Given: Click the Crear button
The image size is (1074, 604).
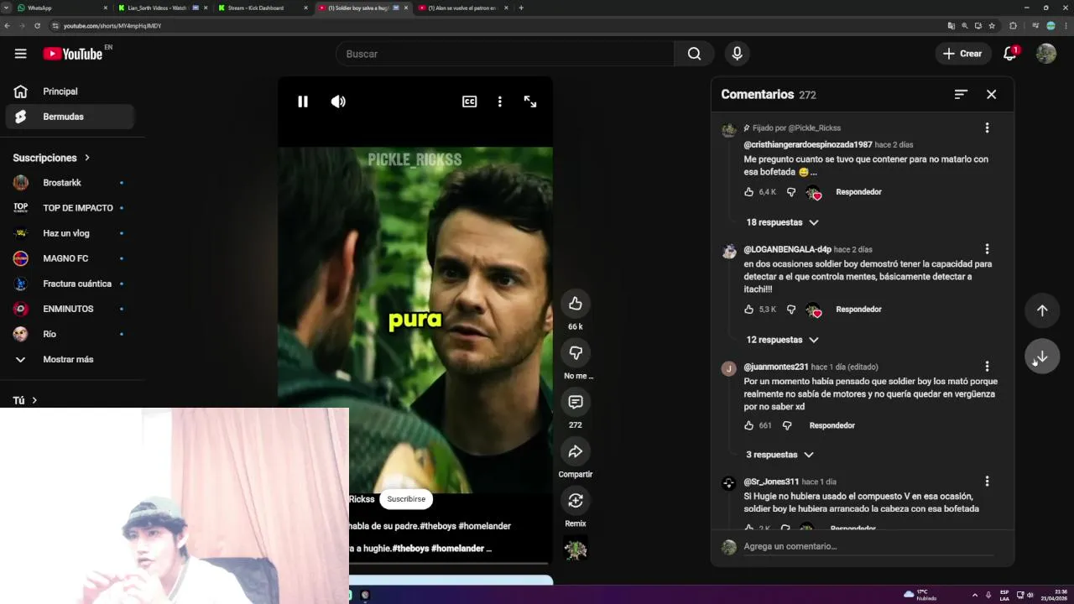Looking at the screenshot, I should pyautogui.click(x=962, y=54).
